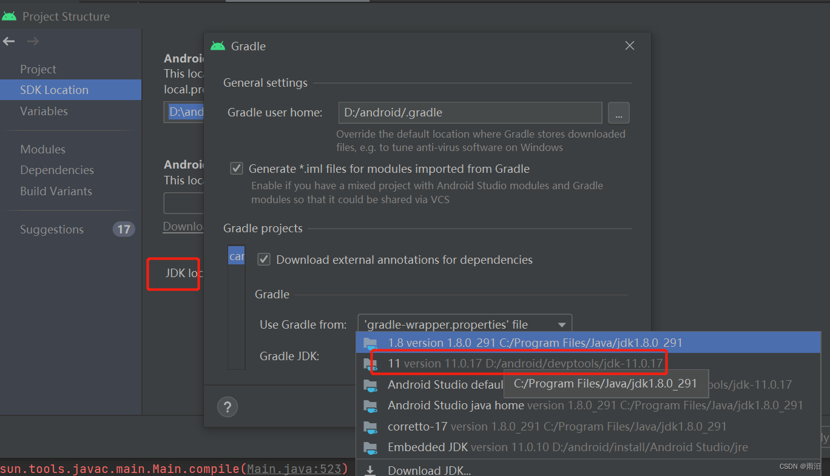The height and width of the screenshot is (476, 830).
Task: Select Embedded JDK version 11.0.10 option
Action: coord(588,448)
